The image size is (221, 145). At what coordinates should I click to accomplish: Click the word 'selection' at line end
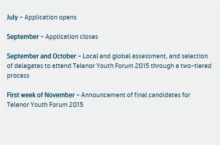[x=194, y=56]
